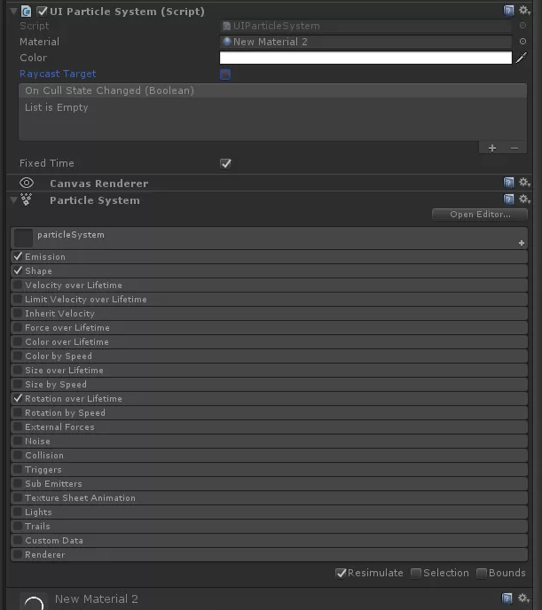Toggle the Raycast Target checkbox
Screen dimensions: 542x610
pos(225,74)
